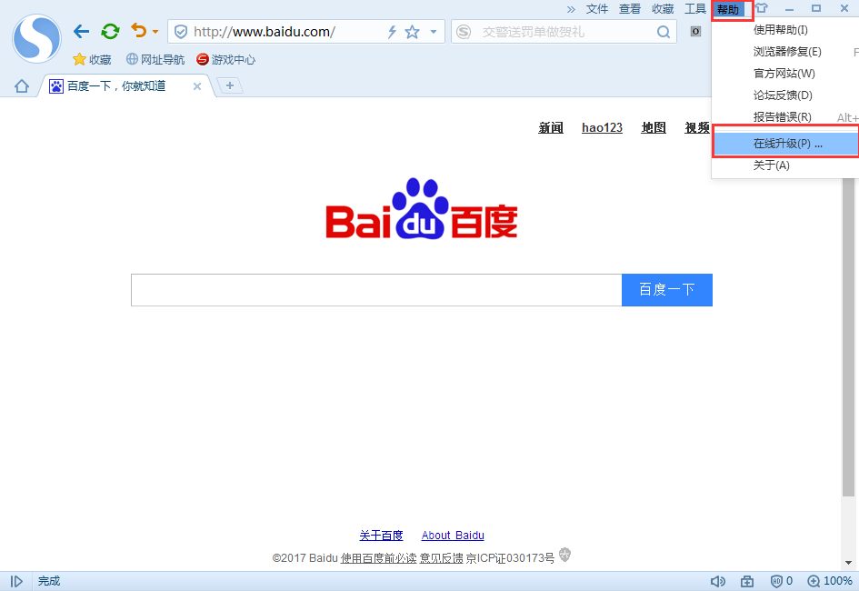This screenshot has height=591, width=859.
Task: Toggle the ad-blocker shield showing 0
Action: point(779,581)
